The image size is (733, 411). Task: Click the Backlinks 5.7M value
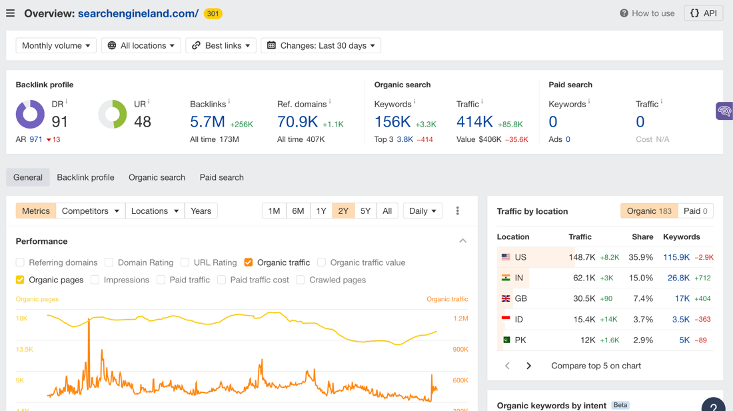click(x=207, y=122)
